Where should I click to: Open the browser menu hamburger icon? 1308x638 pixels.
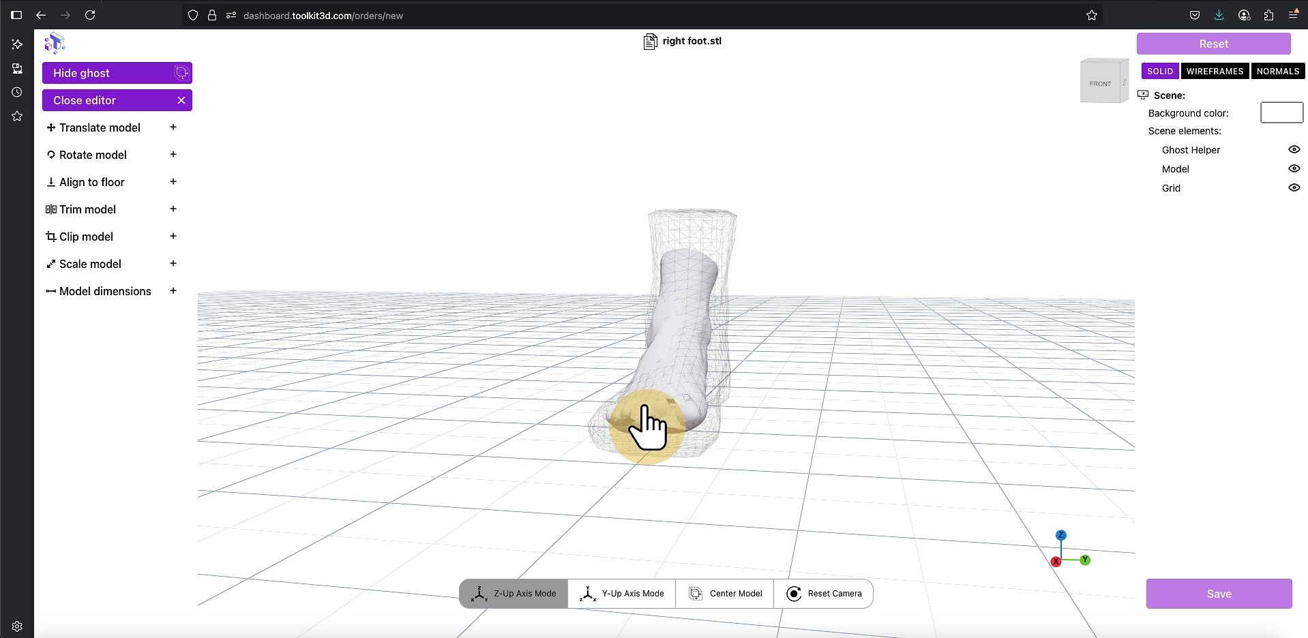click(x=1292, y=15)
